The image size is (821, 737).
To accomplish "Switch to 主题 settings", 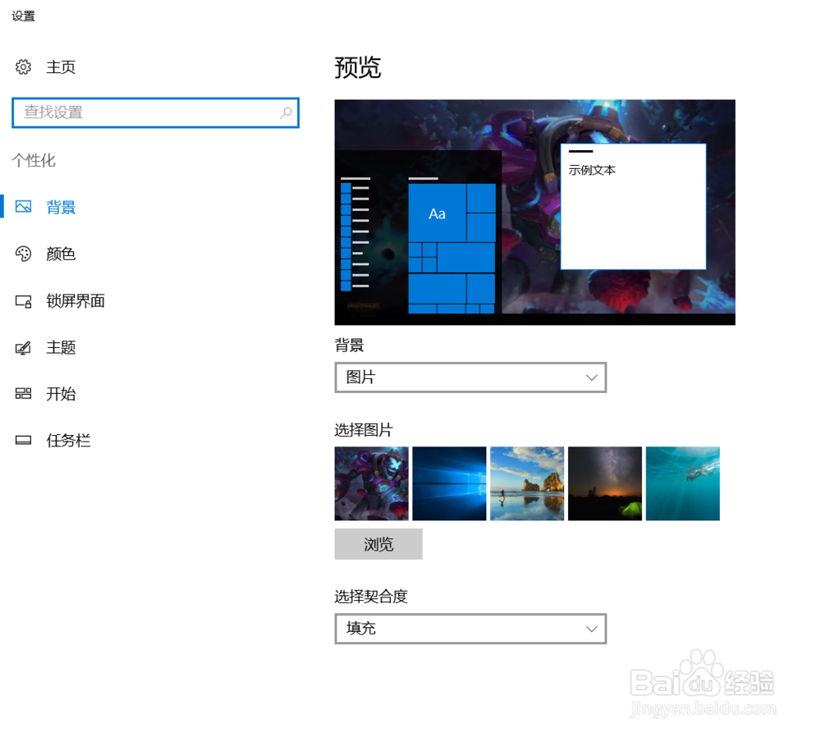I will [61, 347].
